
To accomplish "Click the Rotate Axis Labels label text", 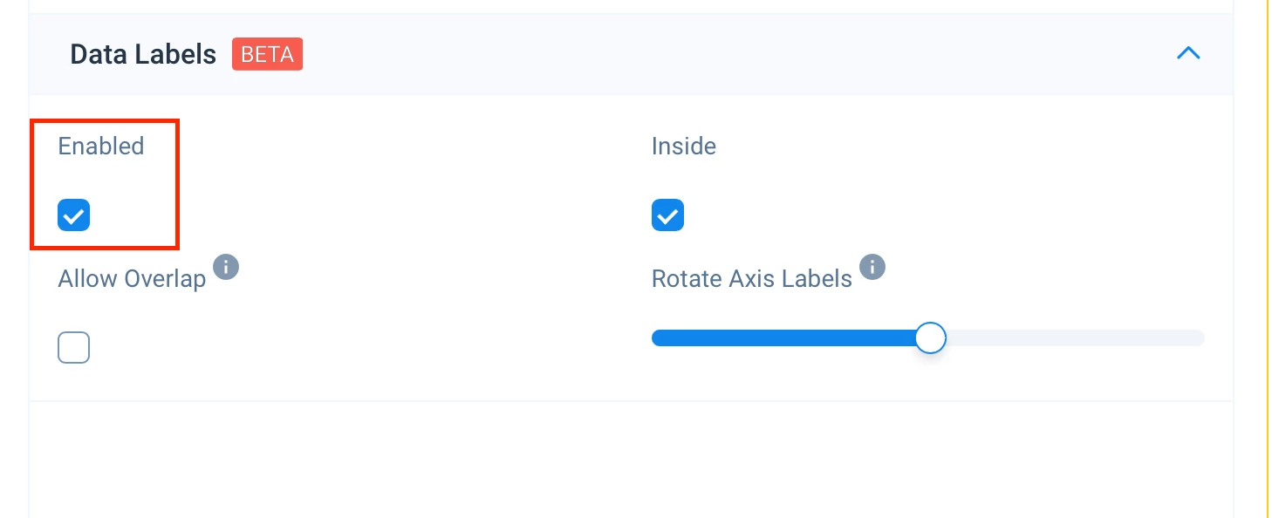I will click(752, 279).
